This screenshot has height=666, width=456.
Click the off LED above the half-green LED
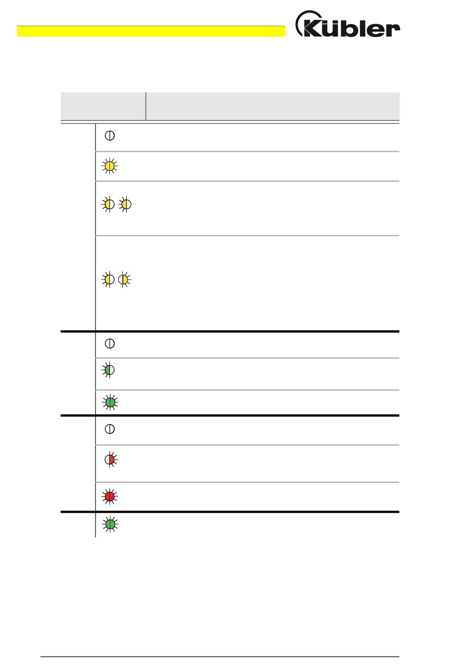[x=109, y=344]
